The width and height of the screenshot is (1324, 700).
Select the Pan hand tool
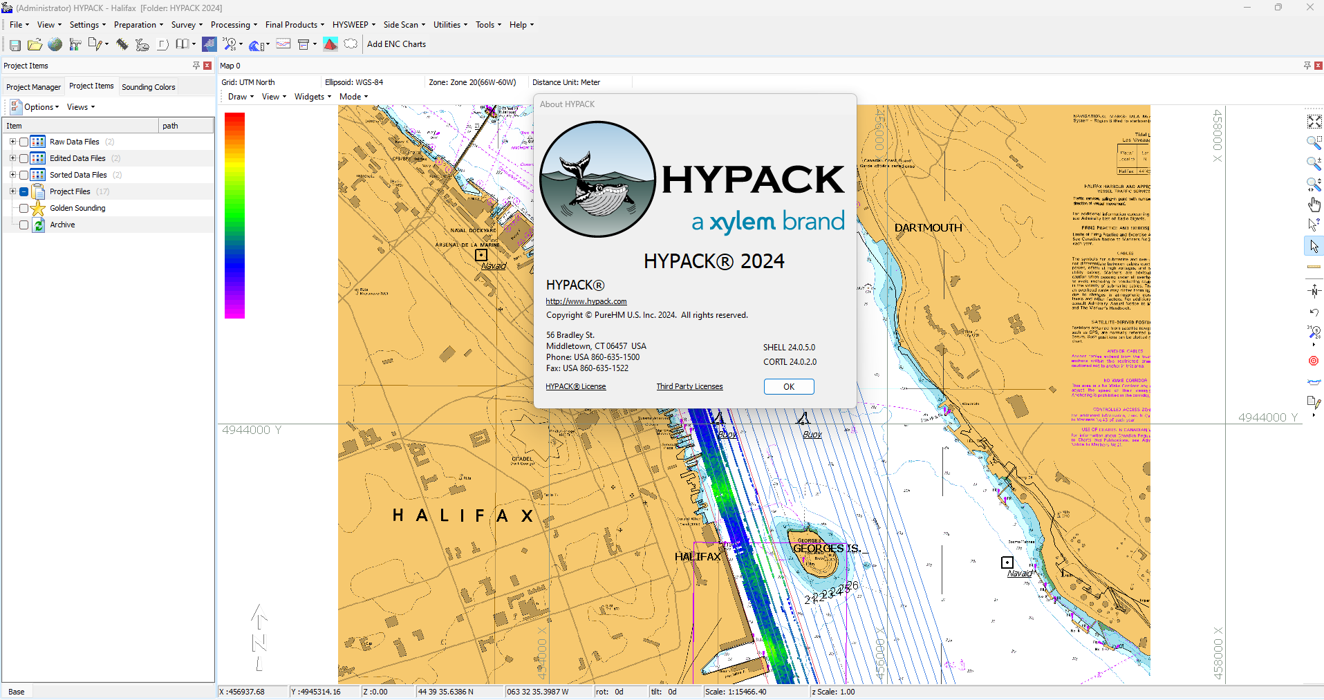click(1314, 205)
